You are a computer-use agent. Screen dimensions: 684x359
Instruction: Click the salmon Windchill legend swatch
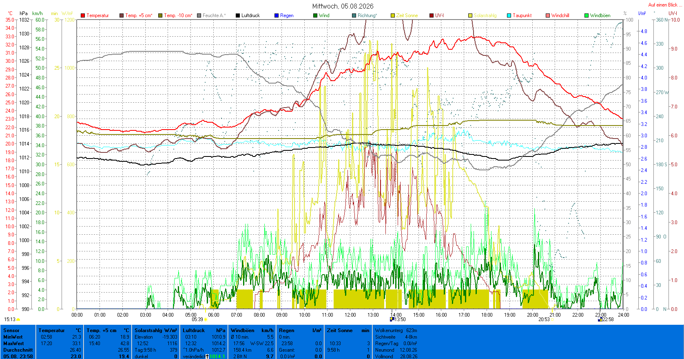click(548, 15)
